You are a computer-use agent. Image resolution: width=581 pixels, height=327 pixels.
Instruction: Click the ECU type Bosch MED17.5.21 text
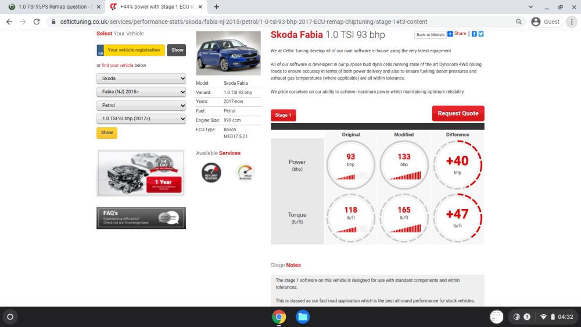pos(236,133)
